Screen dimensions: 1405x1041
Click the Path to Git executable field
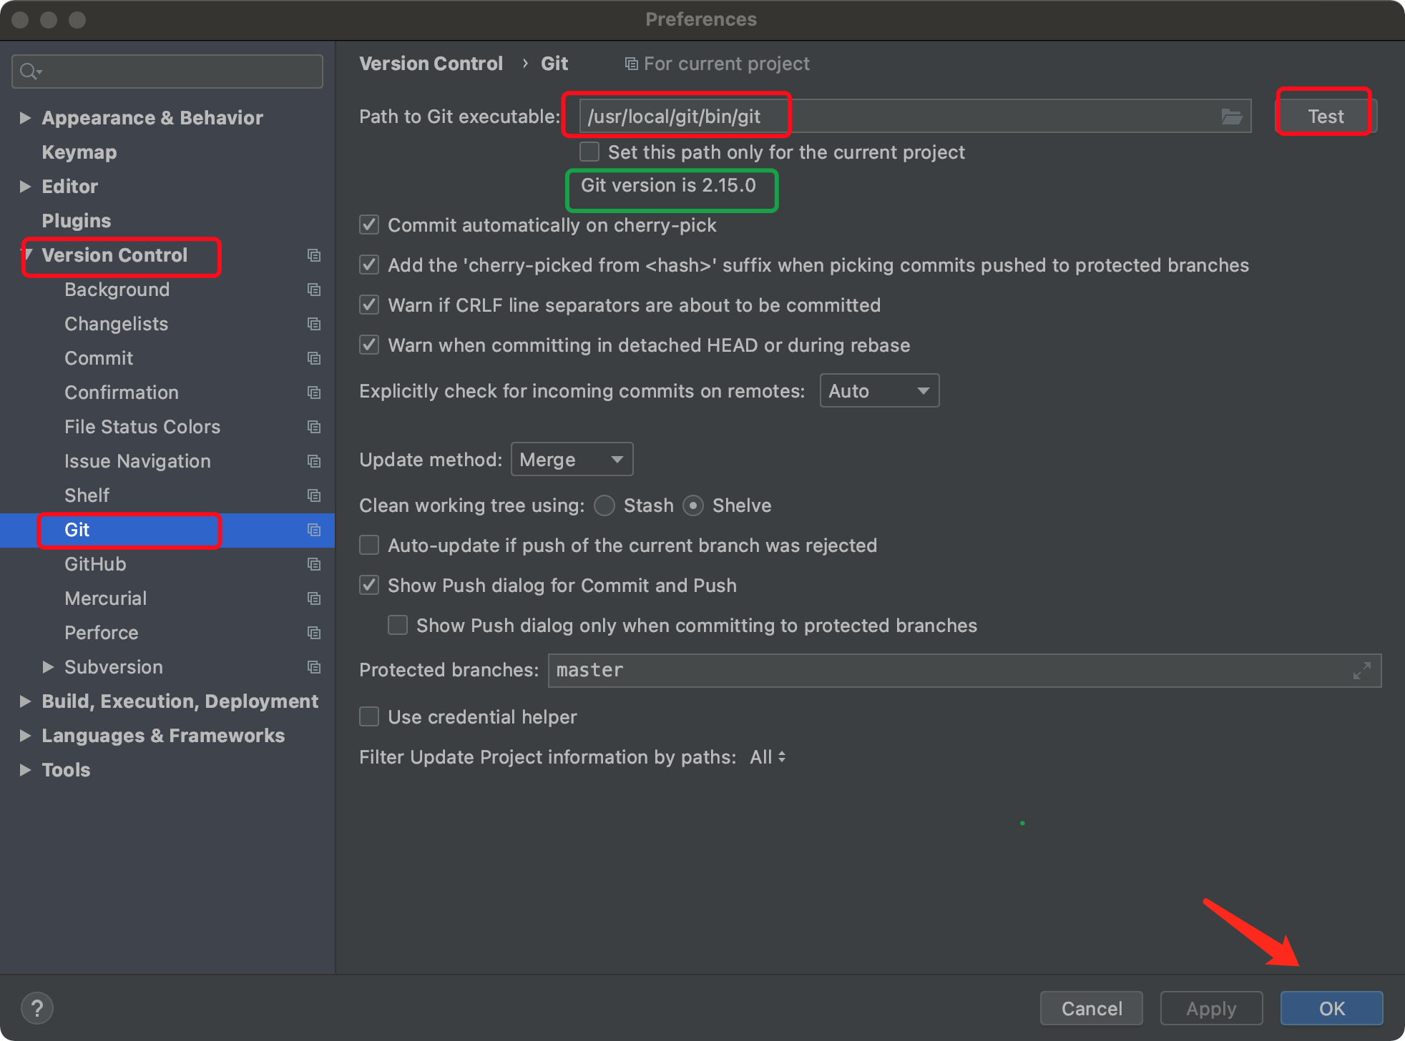914,117
